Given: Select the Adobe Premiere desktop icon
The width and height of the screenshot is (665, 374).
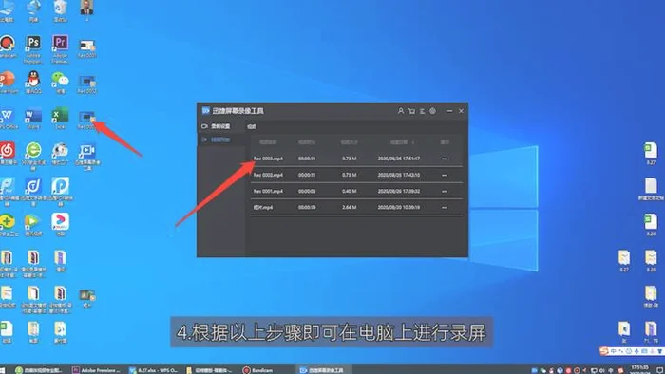Looking at the screenshot, I should coord(60,49).
